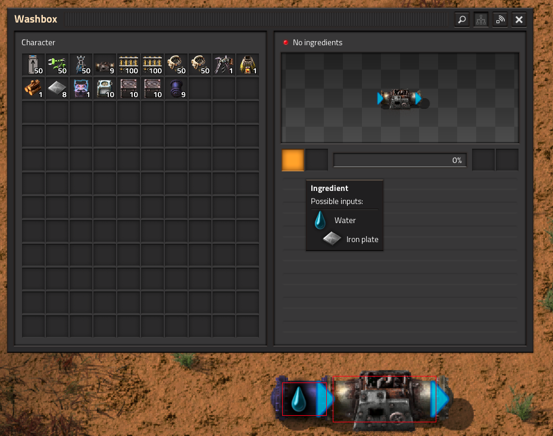
Task: Click the first empty output slot
Action: click(483, 160)
